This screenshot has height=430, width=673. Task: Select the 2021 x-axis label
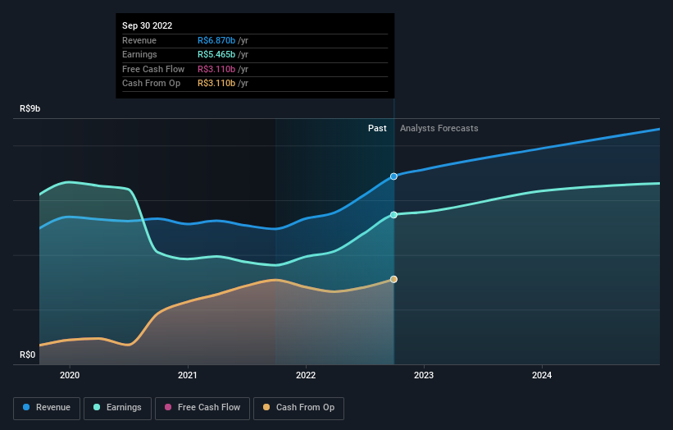(x=188, y=375)
